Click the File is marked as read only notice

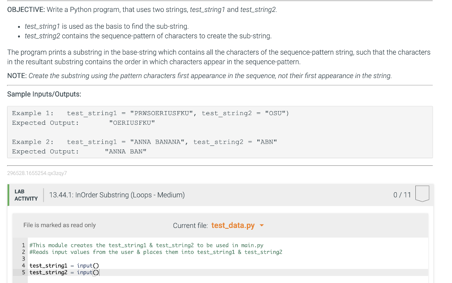(59, 225)
